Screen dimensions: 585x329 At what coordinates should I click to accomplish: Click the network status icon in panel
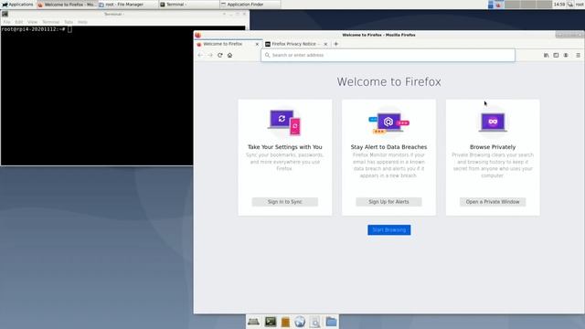(x=570, y=5)
